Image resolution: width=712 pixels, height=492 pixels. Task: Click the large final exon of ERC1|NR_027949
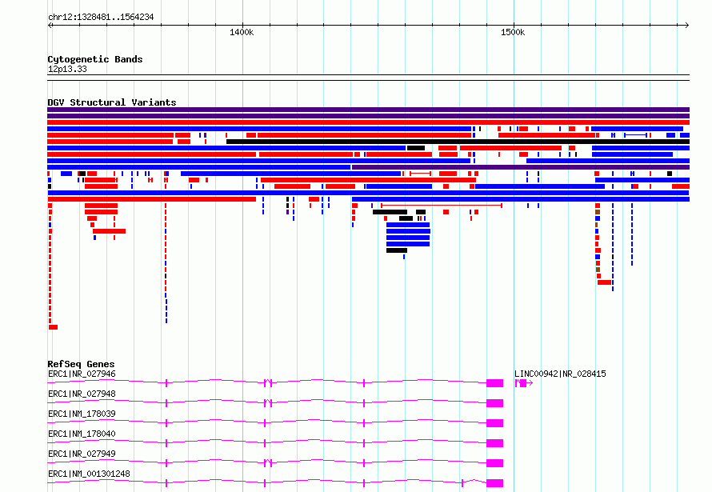click(495, 463)
